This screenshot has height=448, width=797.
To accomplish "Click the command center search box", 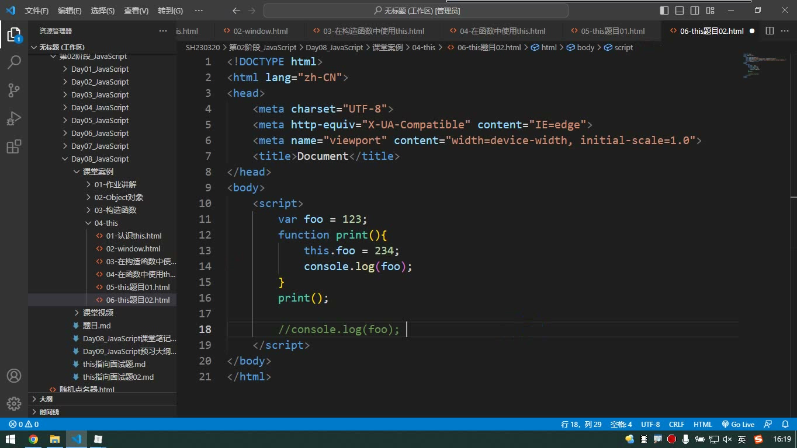I will [x=416, y=10].
